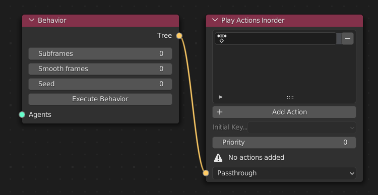Viewport: 378px width, 195px height.
Task: Click the Seed value field
Action: tap(100, 84)
